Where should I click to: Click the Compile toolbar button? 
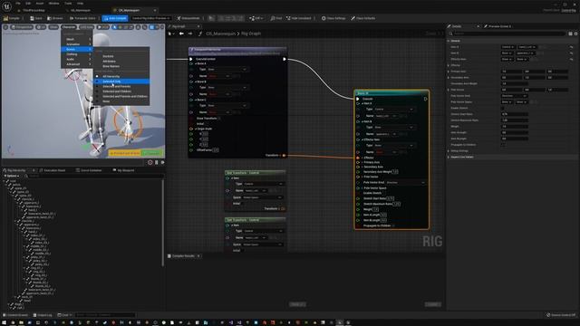pyautogui.click(x=12, y=18)
